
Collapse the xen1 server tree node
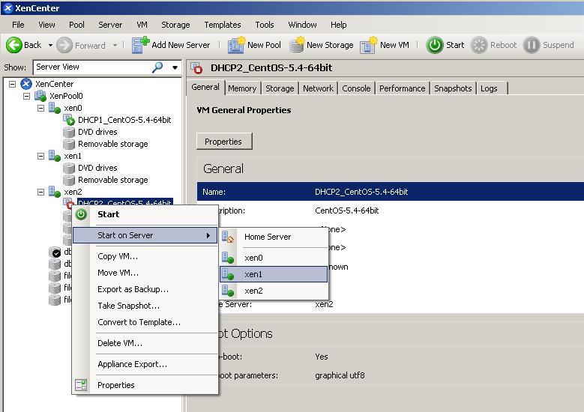point(41,156)
